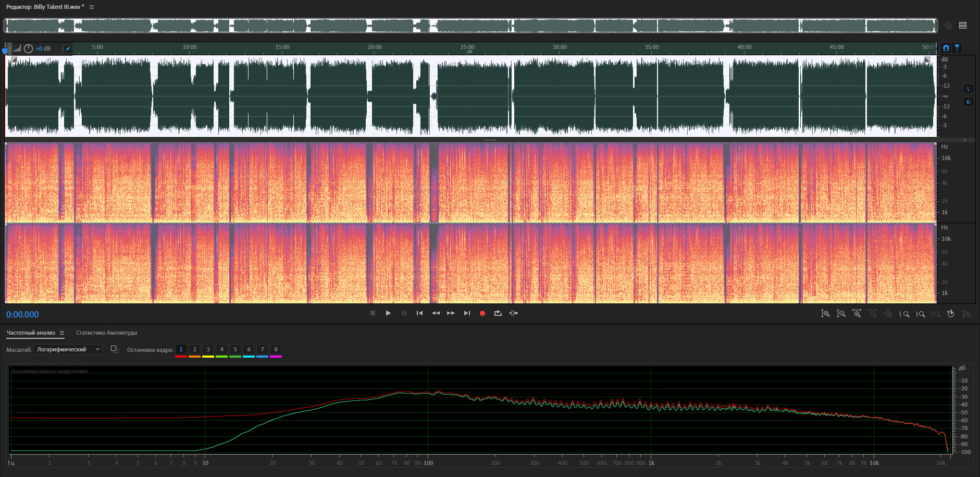Viewport: 980px width, 477px height.
Task: Jump to the previous marker
Action: point(419,313)
